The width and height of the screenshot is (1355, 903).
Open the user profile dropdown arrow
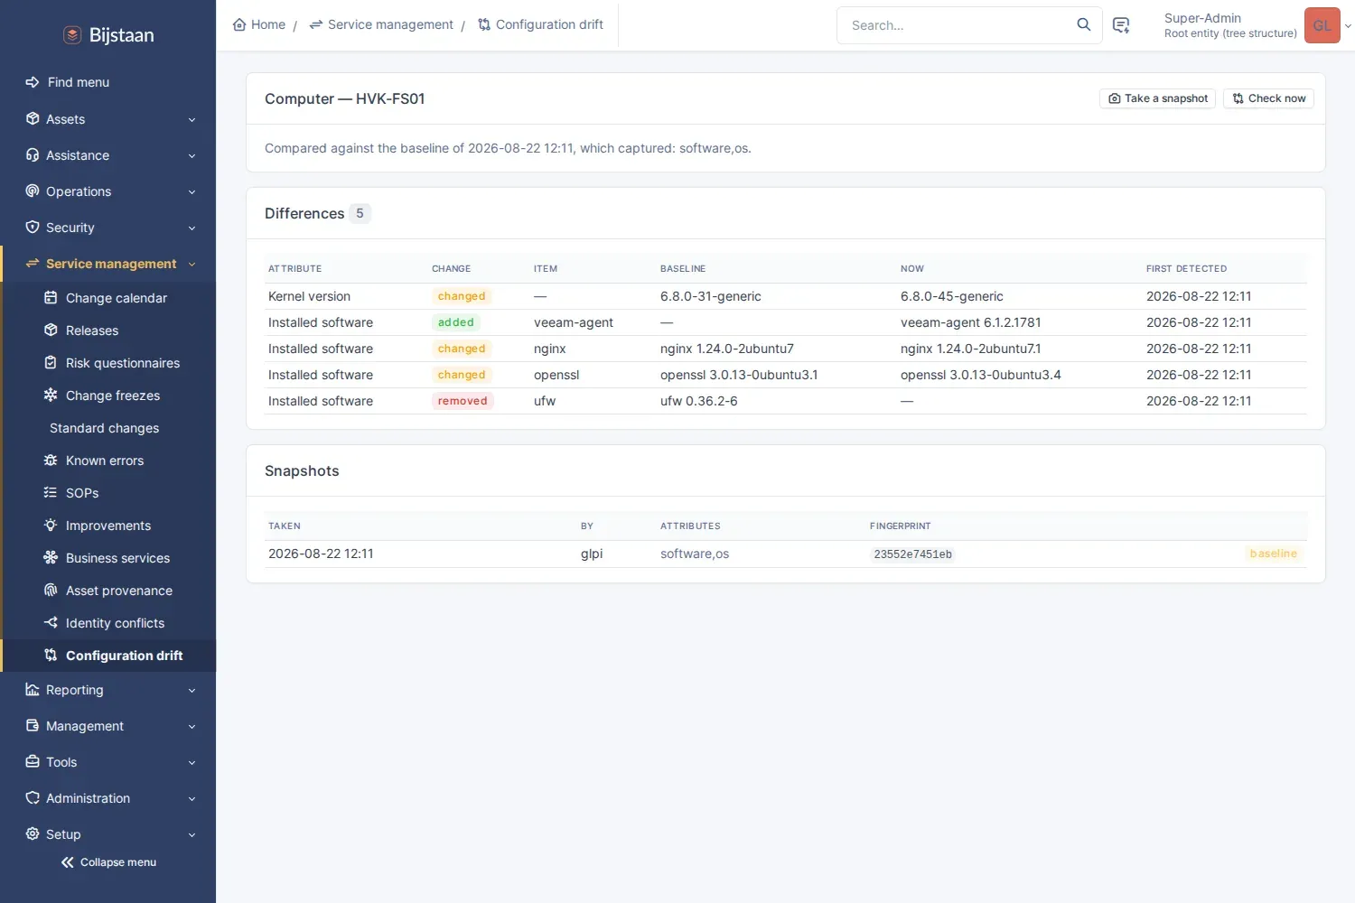1348,26
